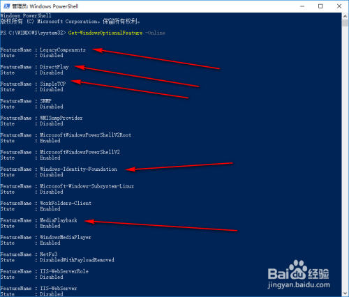Click the scrollbar up arrow

point(345,17)
